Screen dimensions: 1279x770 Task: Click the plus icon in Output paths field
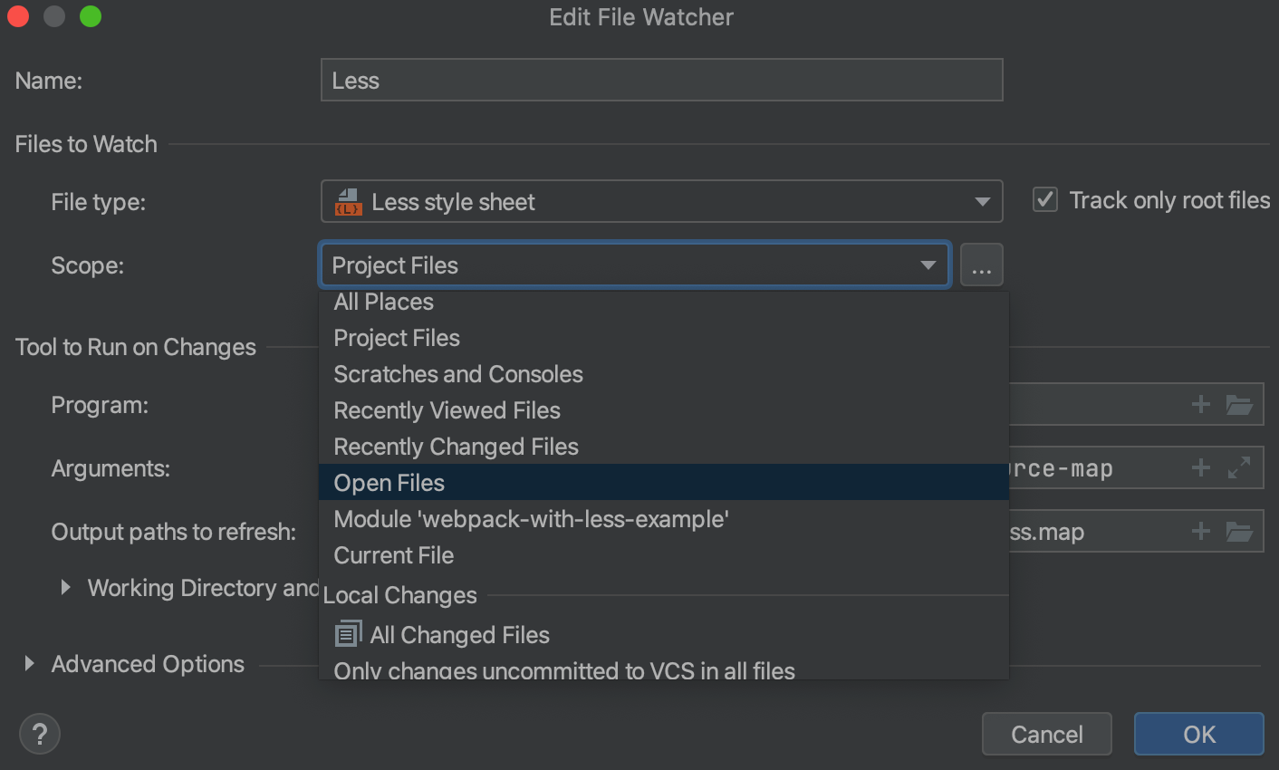(1200, 532)
